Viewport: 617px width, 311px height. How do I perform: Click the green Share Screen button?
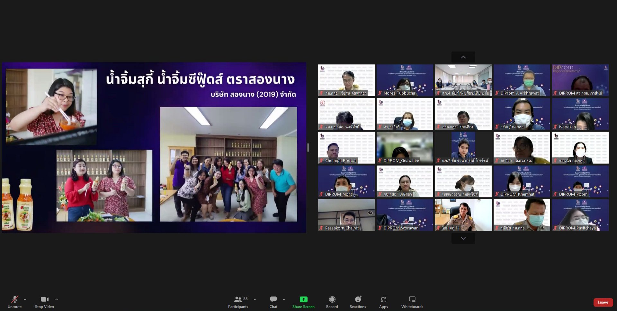(x=303, y=302)
